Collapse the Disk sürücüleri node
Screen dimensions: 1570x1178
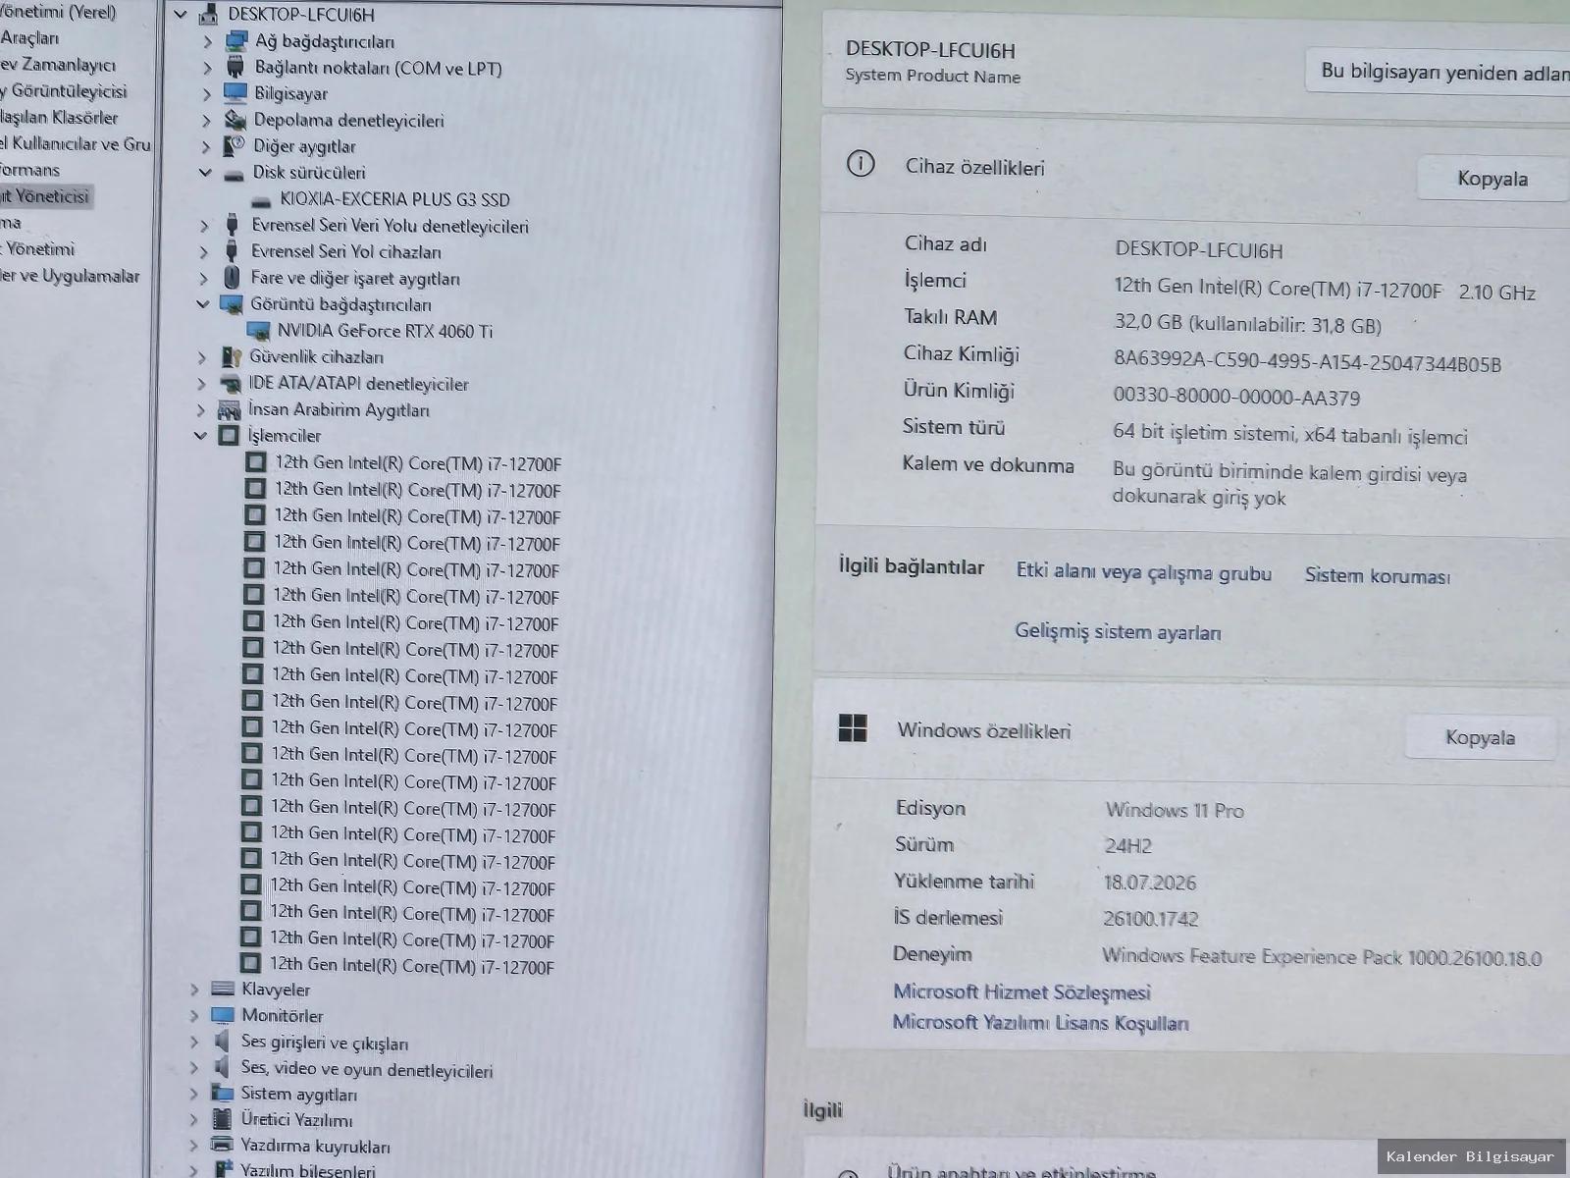click(x=205, y=173)
